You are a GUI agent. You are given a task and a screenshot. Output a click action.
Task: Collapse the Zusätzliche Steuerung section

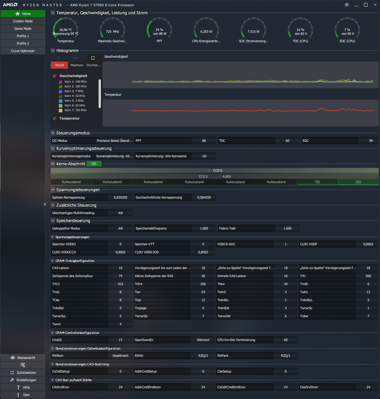coord(53,205)
